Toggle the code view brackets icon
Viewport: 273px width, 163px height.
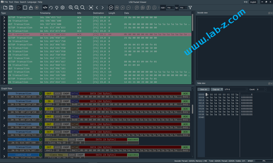click(45, 8)
